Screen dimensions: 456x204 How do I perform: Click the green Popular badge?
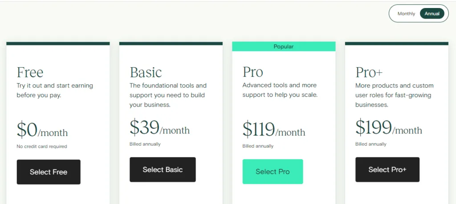pos(284,47)
